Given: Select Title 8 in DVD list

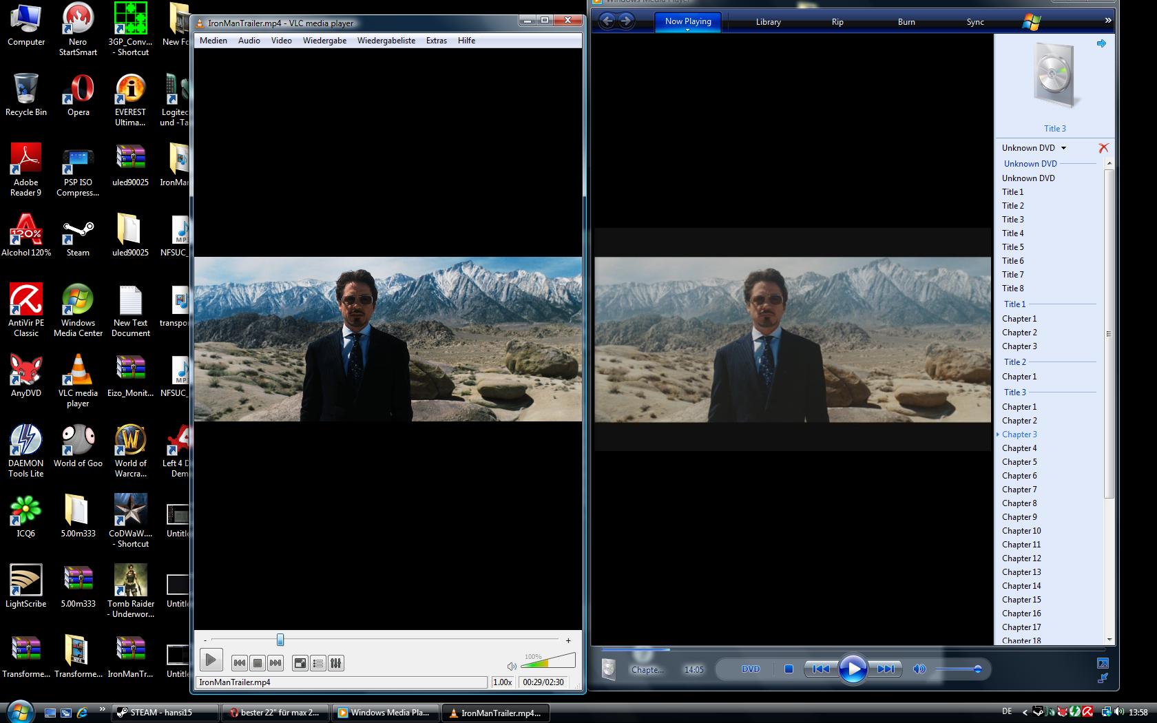Looking at the screenshot, I should tap(1012, 289).
